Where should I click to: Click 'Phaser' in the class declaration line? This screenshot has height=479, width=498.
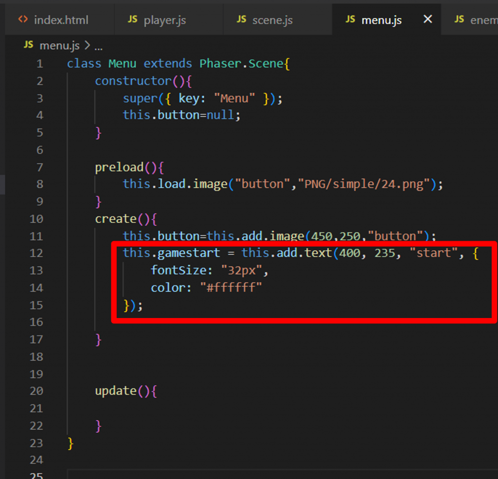(x=220, y=64)
